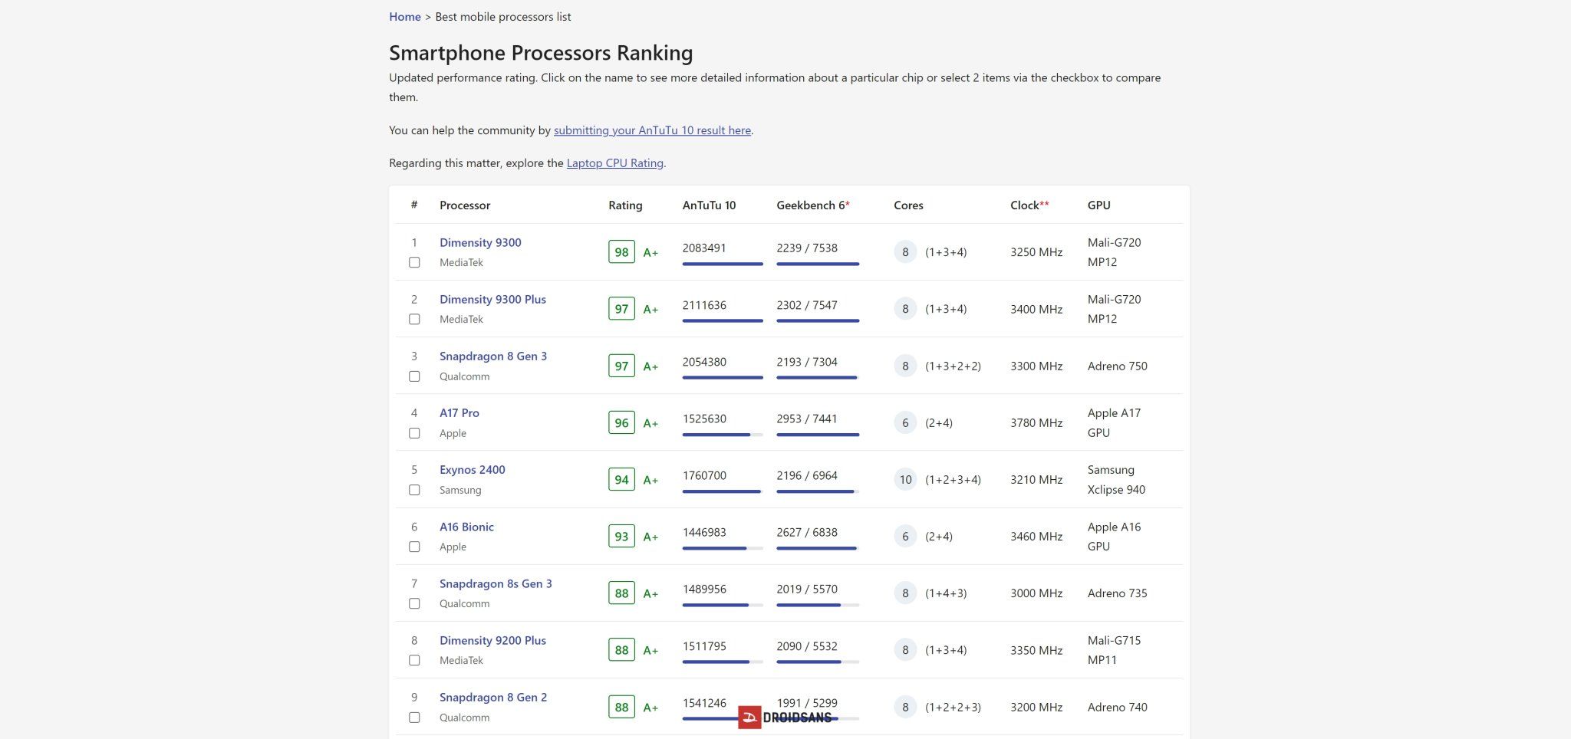The height and width of the screenshot is (739, 1571).
Task: Click the AnTuTu 10 column header
Action: pos(709,205)
